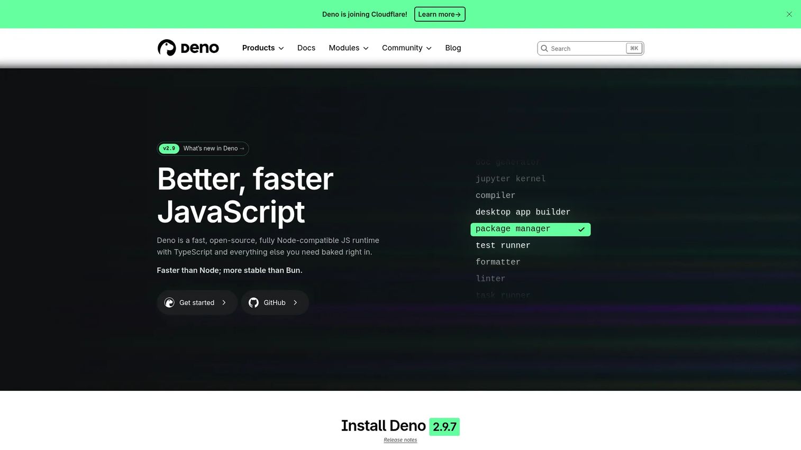This screenshot has height=450, width=801.
Task: Click the GitHub octocat icon
Action: coord(253,302)
